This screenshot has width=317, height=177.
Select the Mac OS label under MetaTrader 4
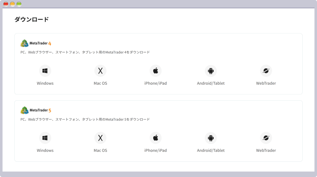pos(100,83)
